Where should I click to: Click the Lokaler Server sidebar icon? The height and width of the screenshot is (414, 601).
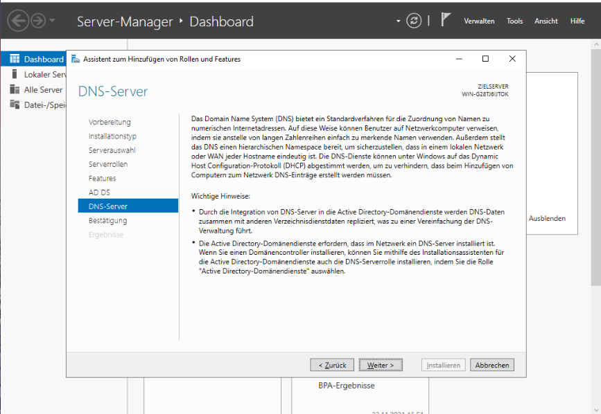pos(15,74)
